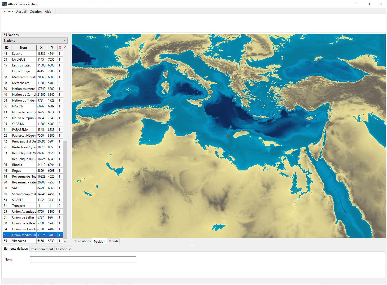
Task: Click the X column header
Action: click(41, 48)
